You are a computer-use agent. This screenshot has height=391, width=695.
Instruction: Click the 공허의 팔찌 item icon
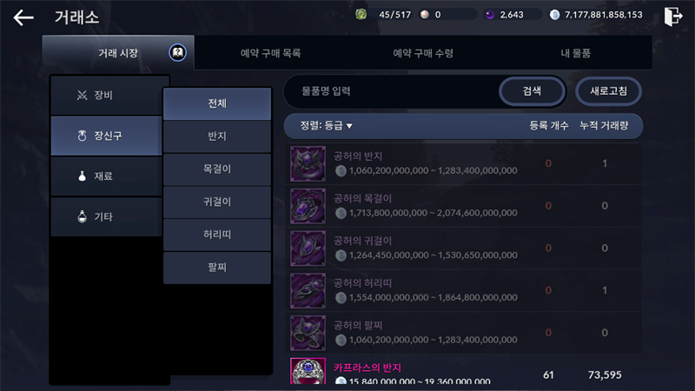click(x=308, y=333)
